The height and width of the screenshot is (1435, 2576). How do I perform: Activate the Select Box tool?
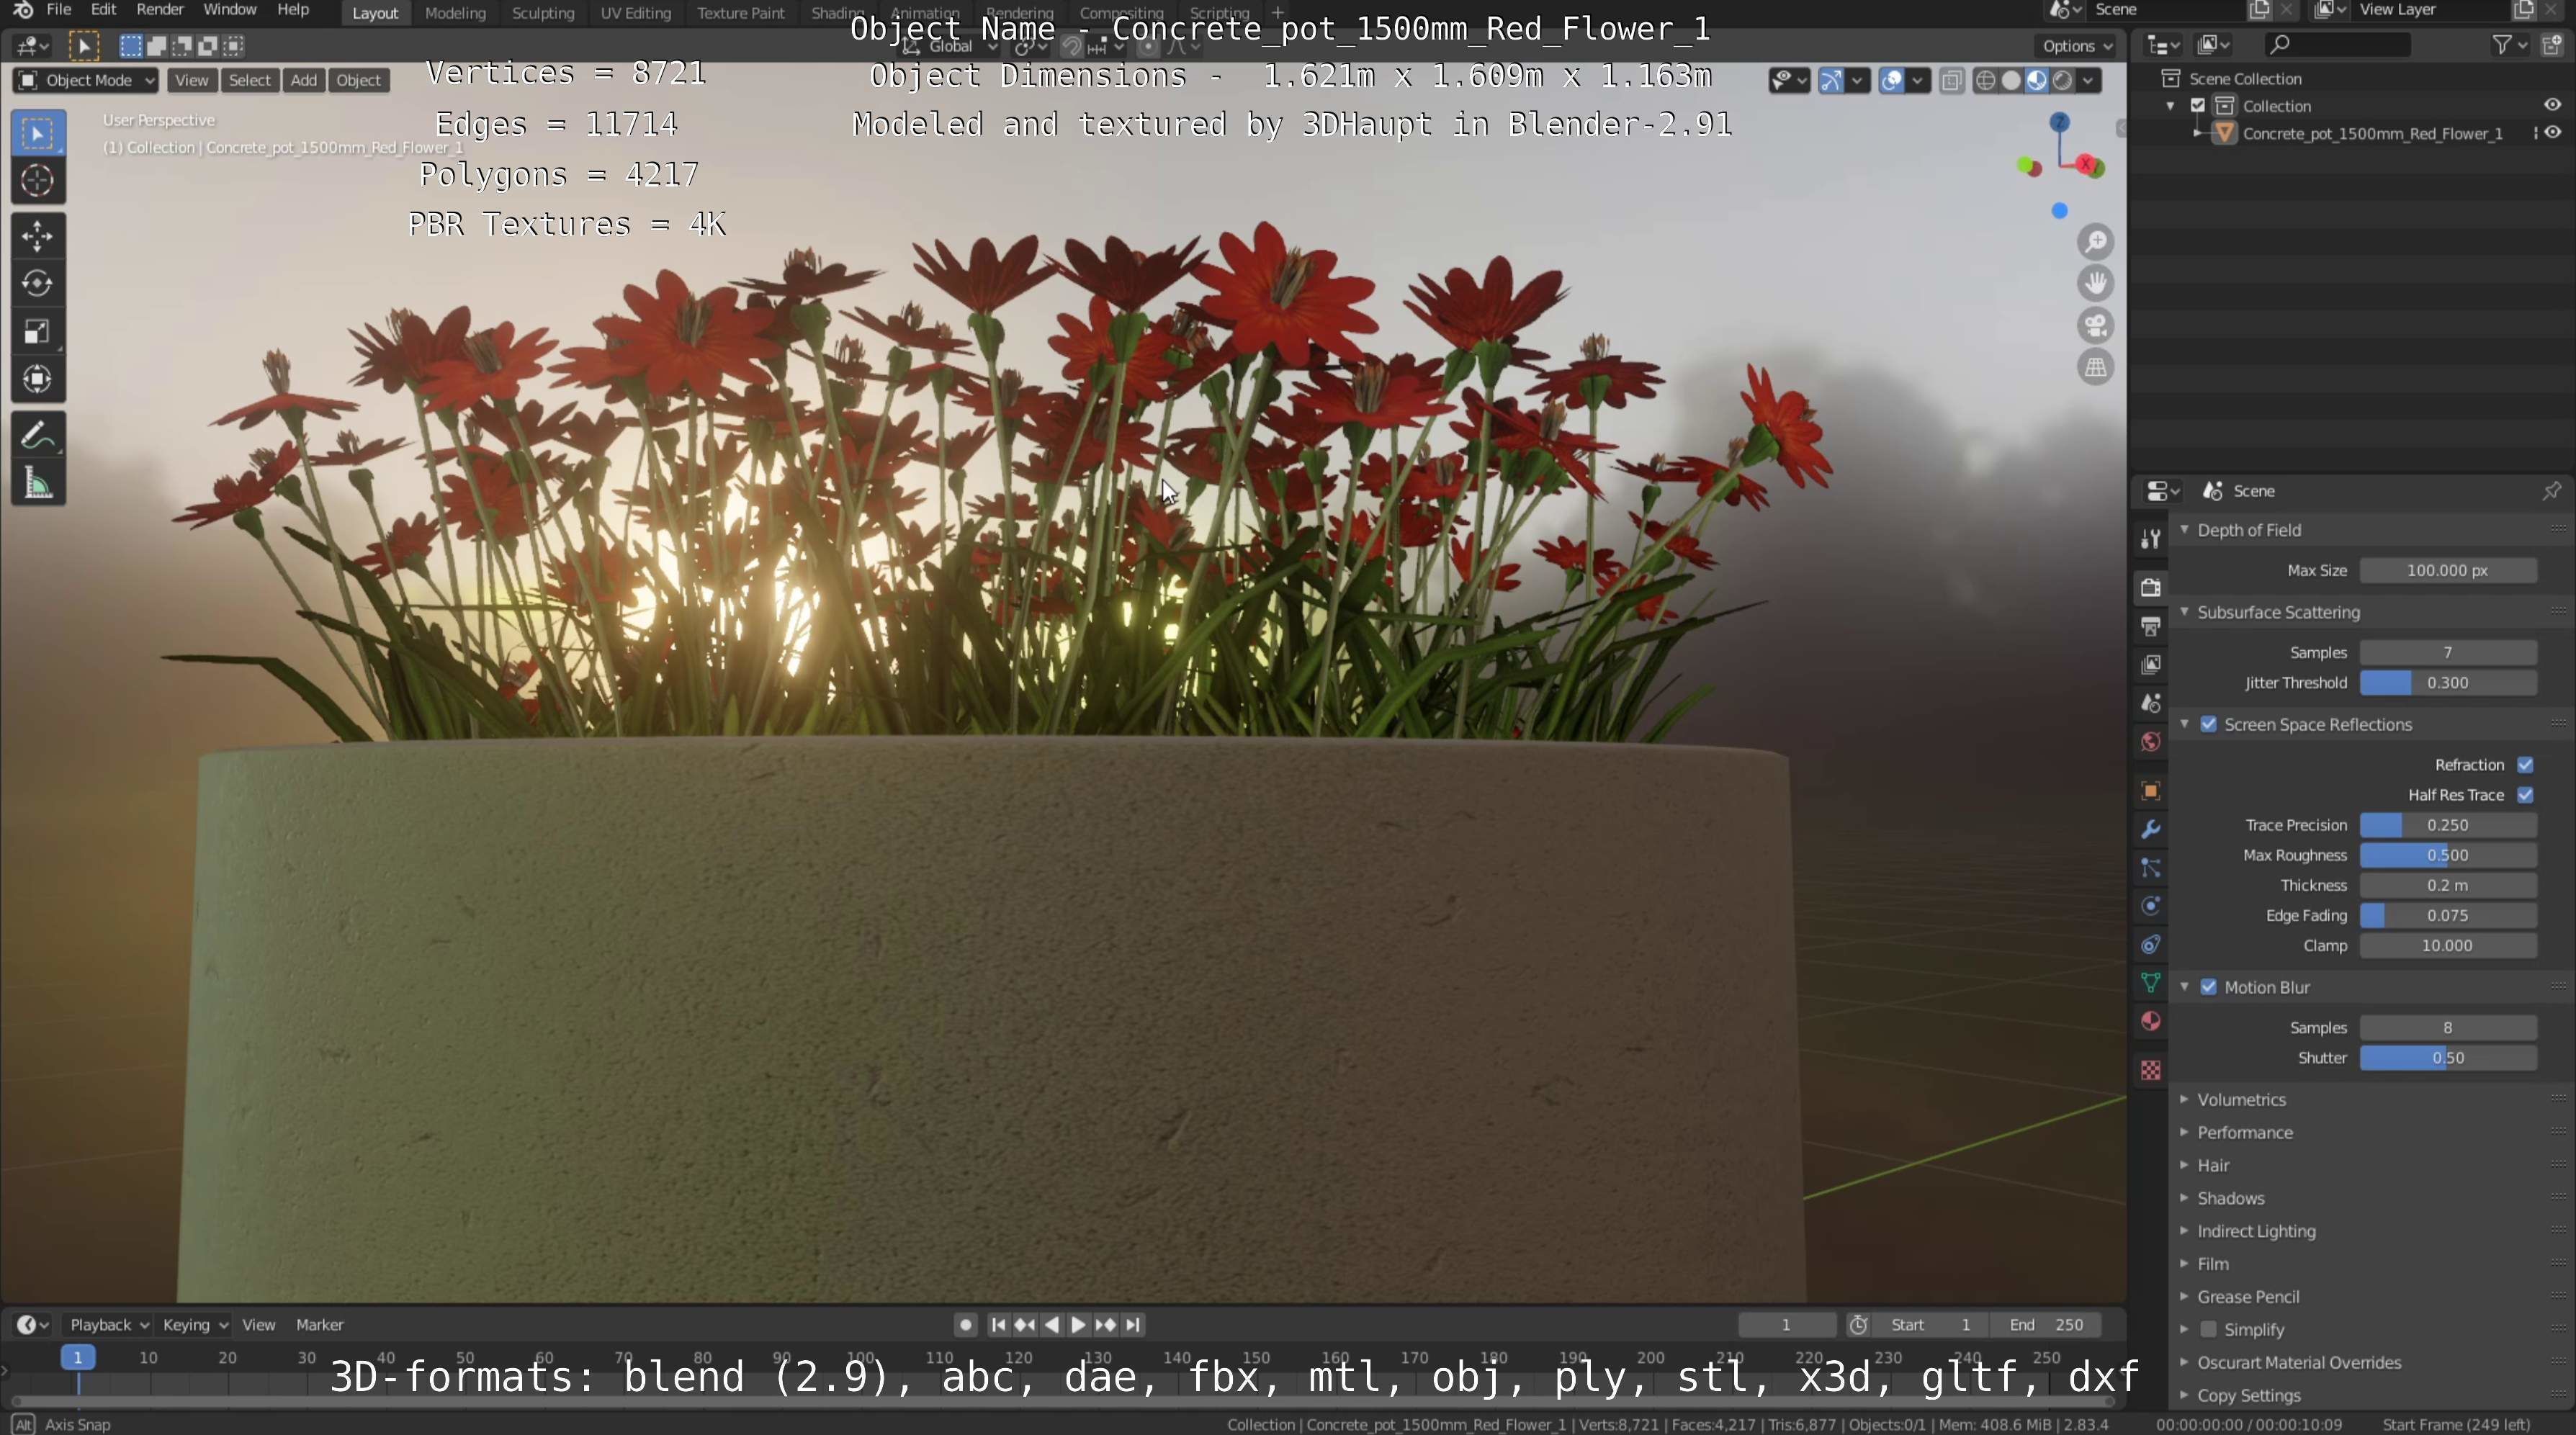tap(38, 133)
